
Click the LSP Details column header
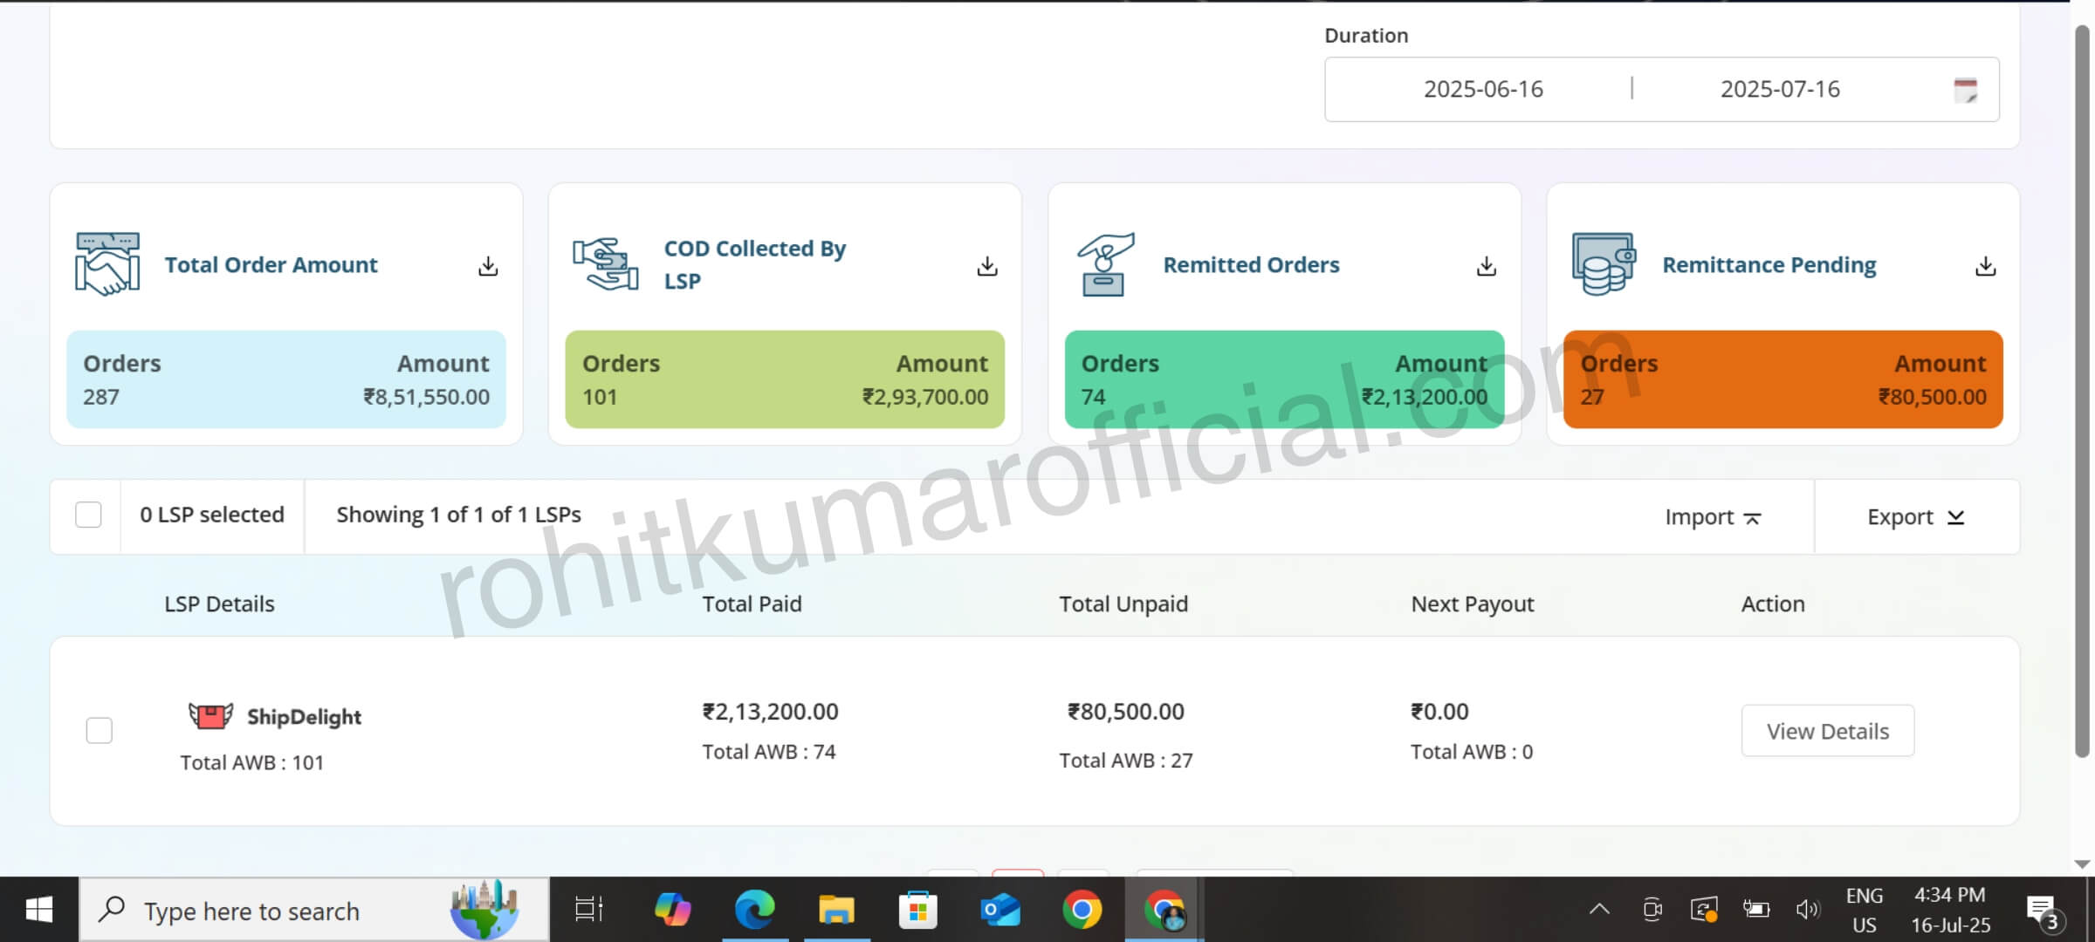pos(219,604)
